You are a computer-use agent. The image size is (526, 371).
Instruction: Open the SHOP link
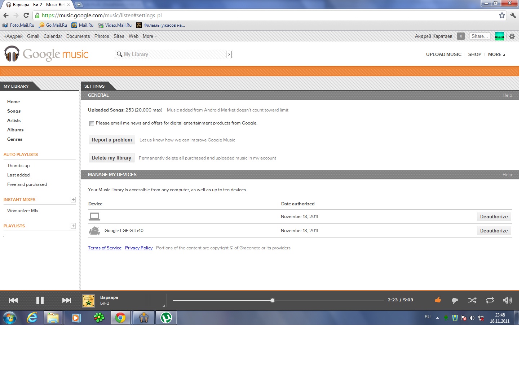[474, 54]
